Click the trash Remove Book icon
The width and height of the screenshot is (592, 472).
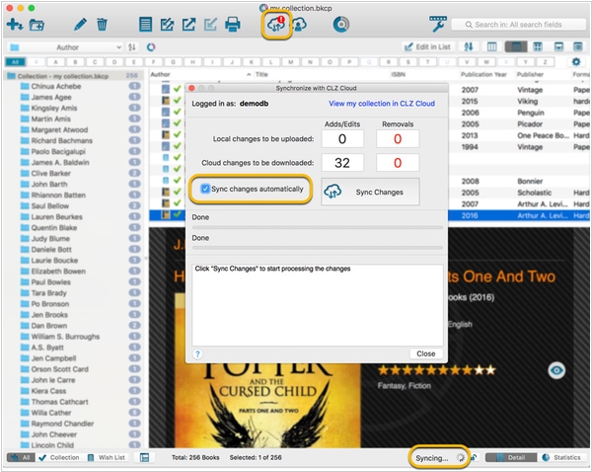(102, 24)
